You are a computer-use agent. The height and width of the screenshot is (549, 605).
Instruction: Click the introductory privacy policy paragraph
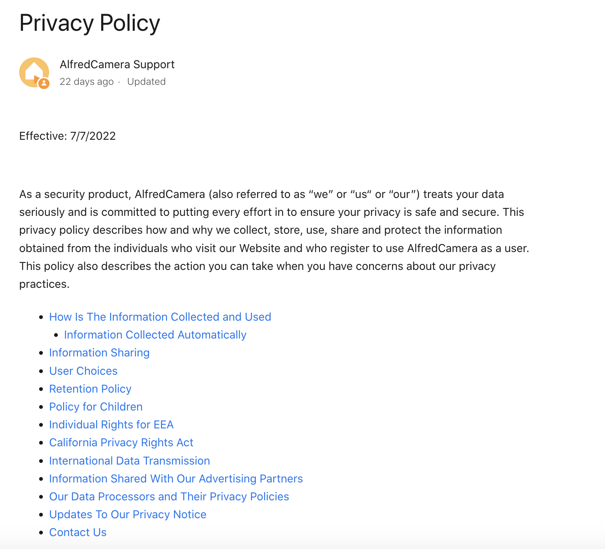pyautogui.click(x=270, y=239)
